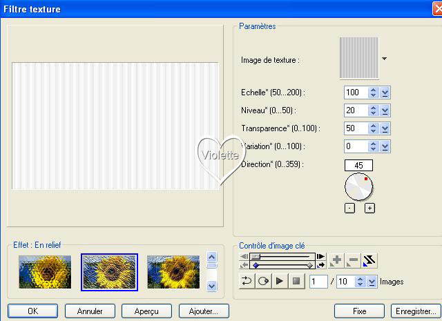Viewport: 442px width, 321px height.
Task: Click the keyframe reverse icon beside minus
Action: (x=370, y=260)
